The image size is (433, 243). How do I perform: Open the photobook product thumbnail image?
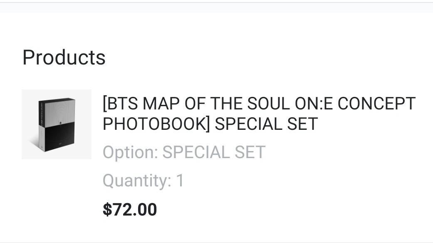(x=56, y=124)
